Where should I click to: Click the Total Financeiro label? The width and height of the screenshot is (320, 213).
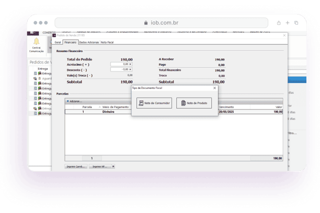(x=170, y=70)
